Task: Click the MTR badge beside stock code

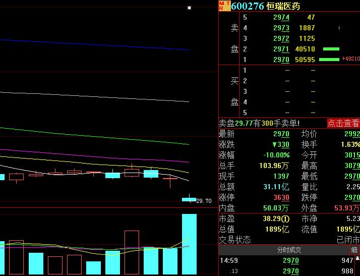Action: coord(224,6)
